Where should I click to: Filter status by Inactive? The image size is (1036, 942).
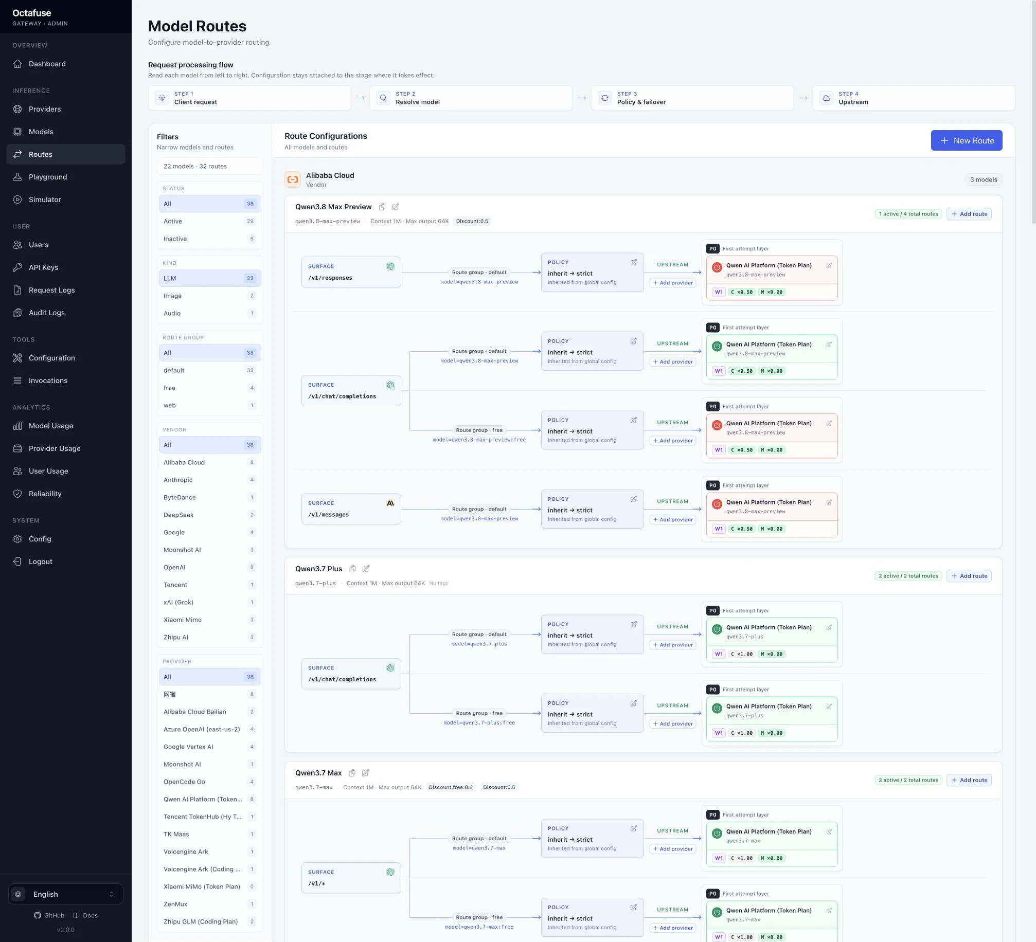pyautogui.click(x=210, y=239)
